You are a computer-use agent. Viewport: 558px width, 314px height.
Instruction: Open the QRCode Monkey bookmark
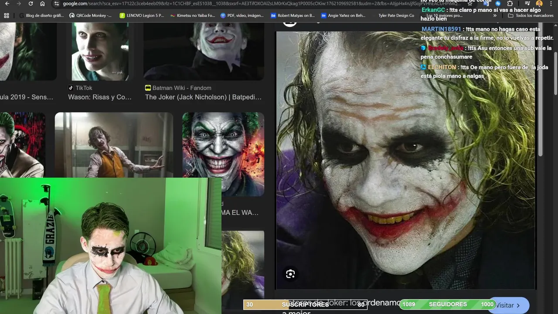(90, 15)
